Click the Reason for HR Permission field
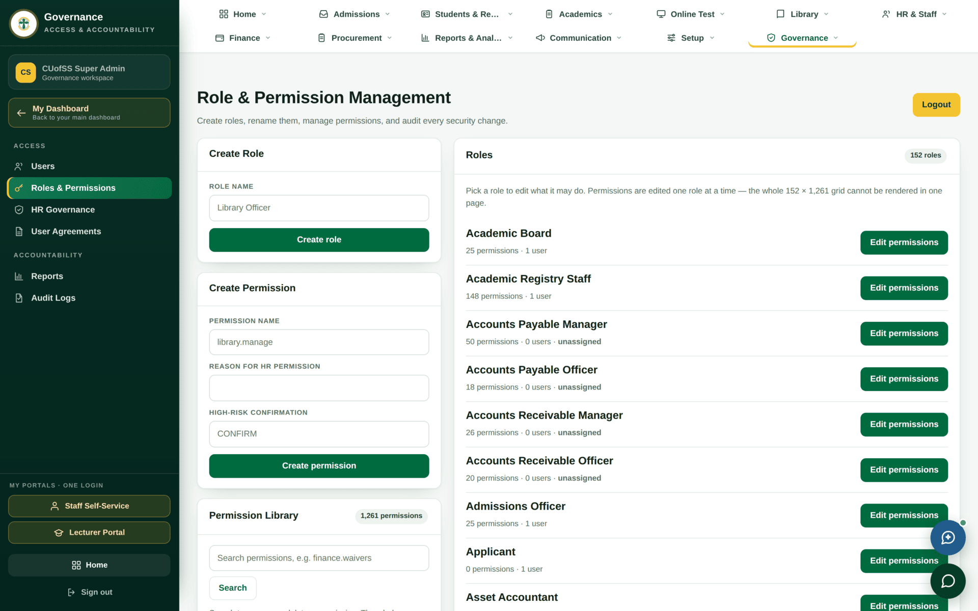The width and height of the screenshot is (978, 611). point(319,388)
